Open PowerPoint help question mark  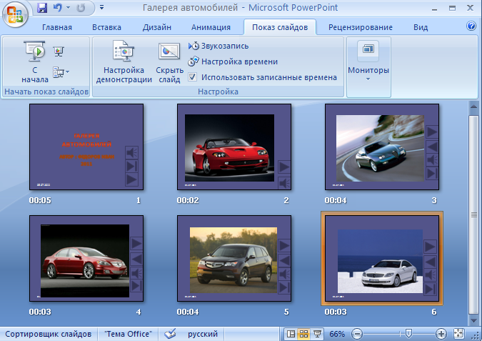tap(471, 26)
